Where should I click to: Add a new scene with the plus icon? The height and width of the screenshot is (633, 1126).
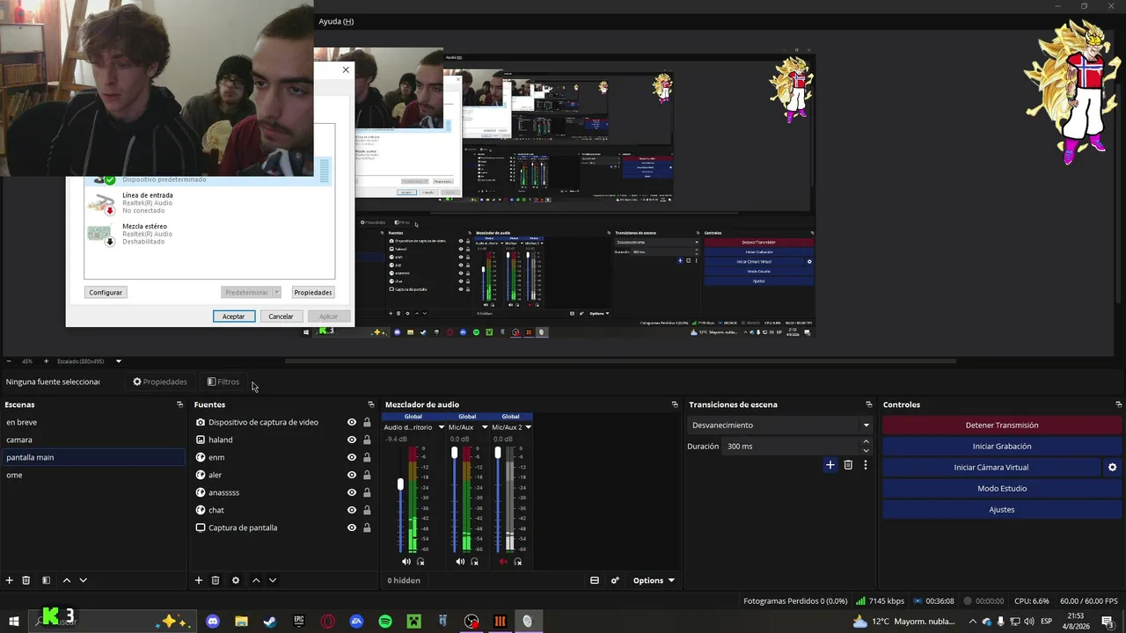(x=10, y=580)
